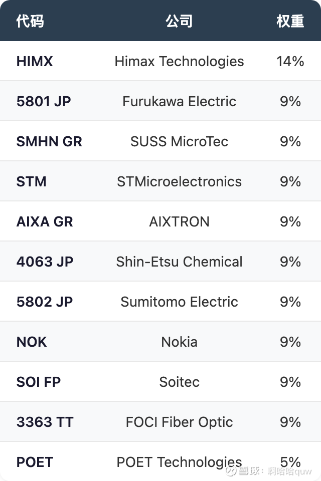Select the HIMX ticker code

pos(35,61)
